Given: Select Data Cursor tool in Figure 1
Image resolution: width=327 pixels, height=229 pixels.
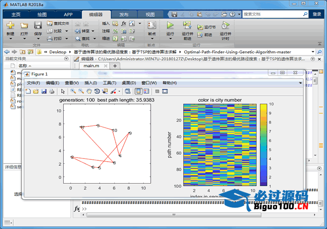Looking at the screenshot, I should pyautogui.click(x=105, y=91).
